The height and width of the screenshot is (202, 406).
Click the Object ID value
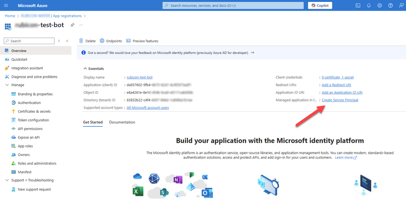point(160,92)
